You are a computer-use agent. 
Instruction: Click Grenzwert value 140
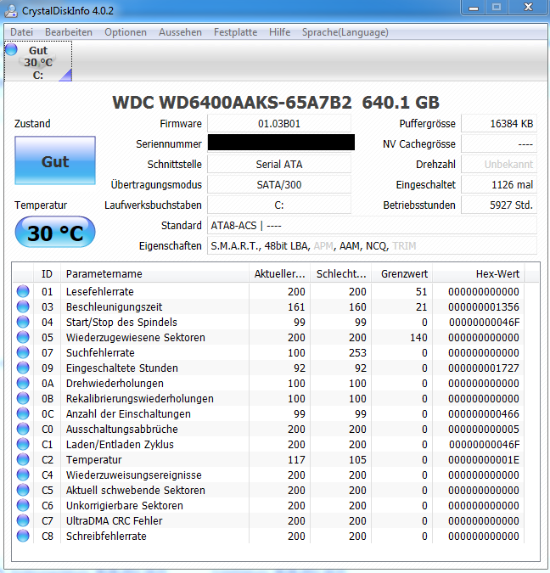pos(418,337)
